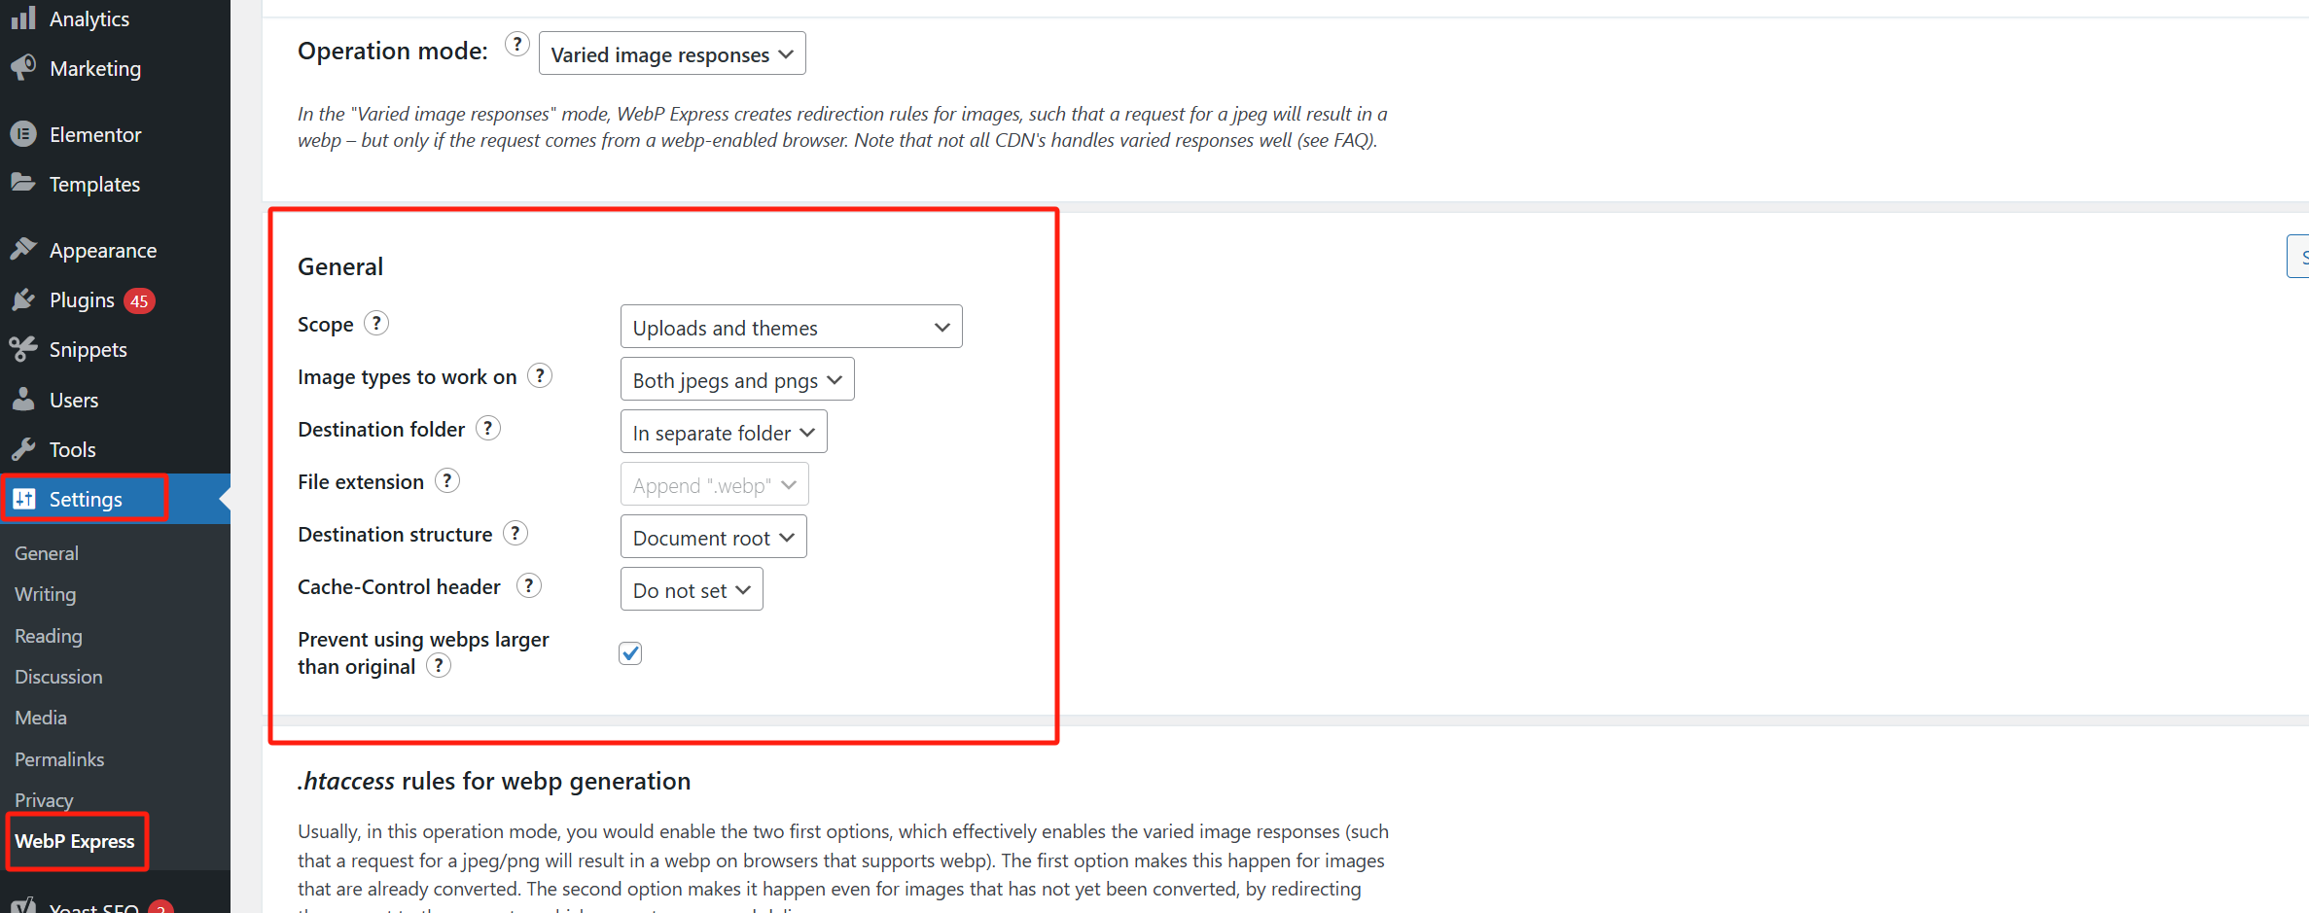Show Destination folder help tooltip icon

coord(488,428)
